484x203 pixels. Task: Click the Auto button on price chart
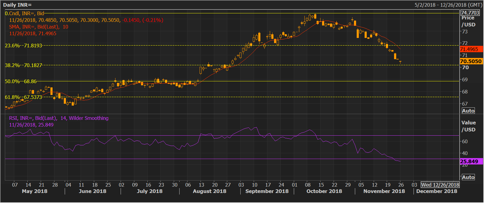click(x=468, y=111)
